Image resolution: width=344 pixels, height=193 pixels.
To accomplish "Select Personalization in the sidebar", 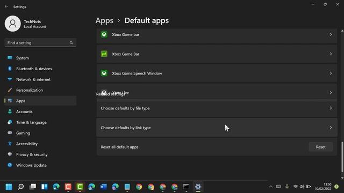I will click(x=40, y=90).
